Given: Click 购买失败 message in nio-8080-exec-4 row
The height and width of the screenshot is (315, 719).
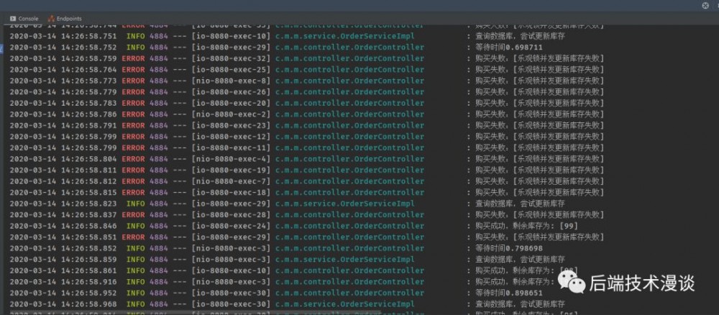Looking at the screenshot, I should (539, 159).
